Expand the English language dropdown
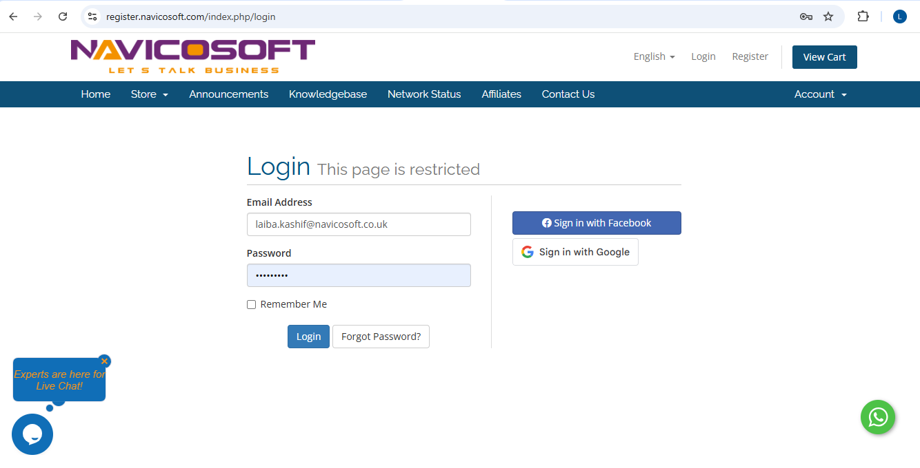This screenshot has width=920, height=468. 654,56
